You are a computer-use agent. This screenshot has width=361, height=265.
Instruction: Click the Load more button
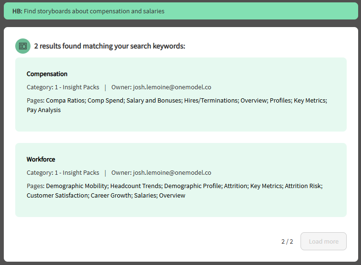click(323, 241)
